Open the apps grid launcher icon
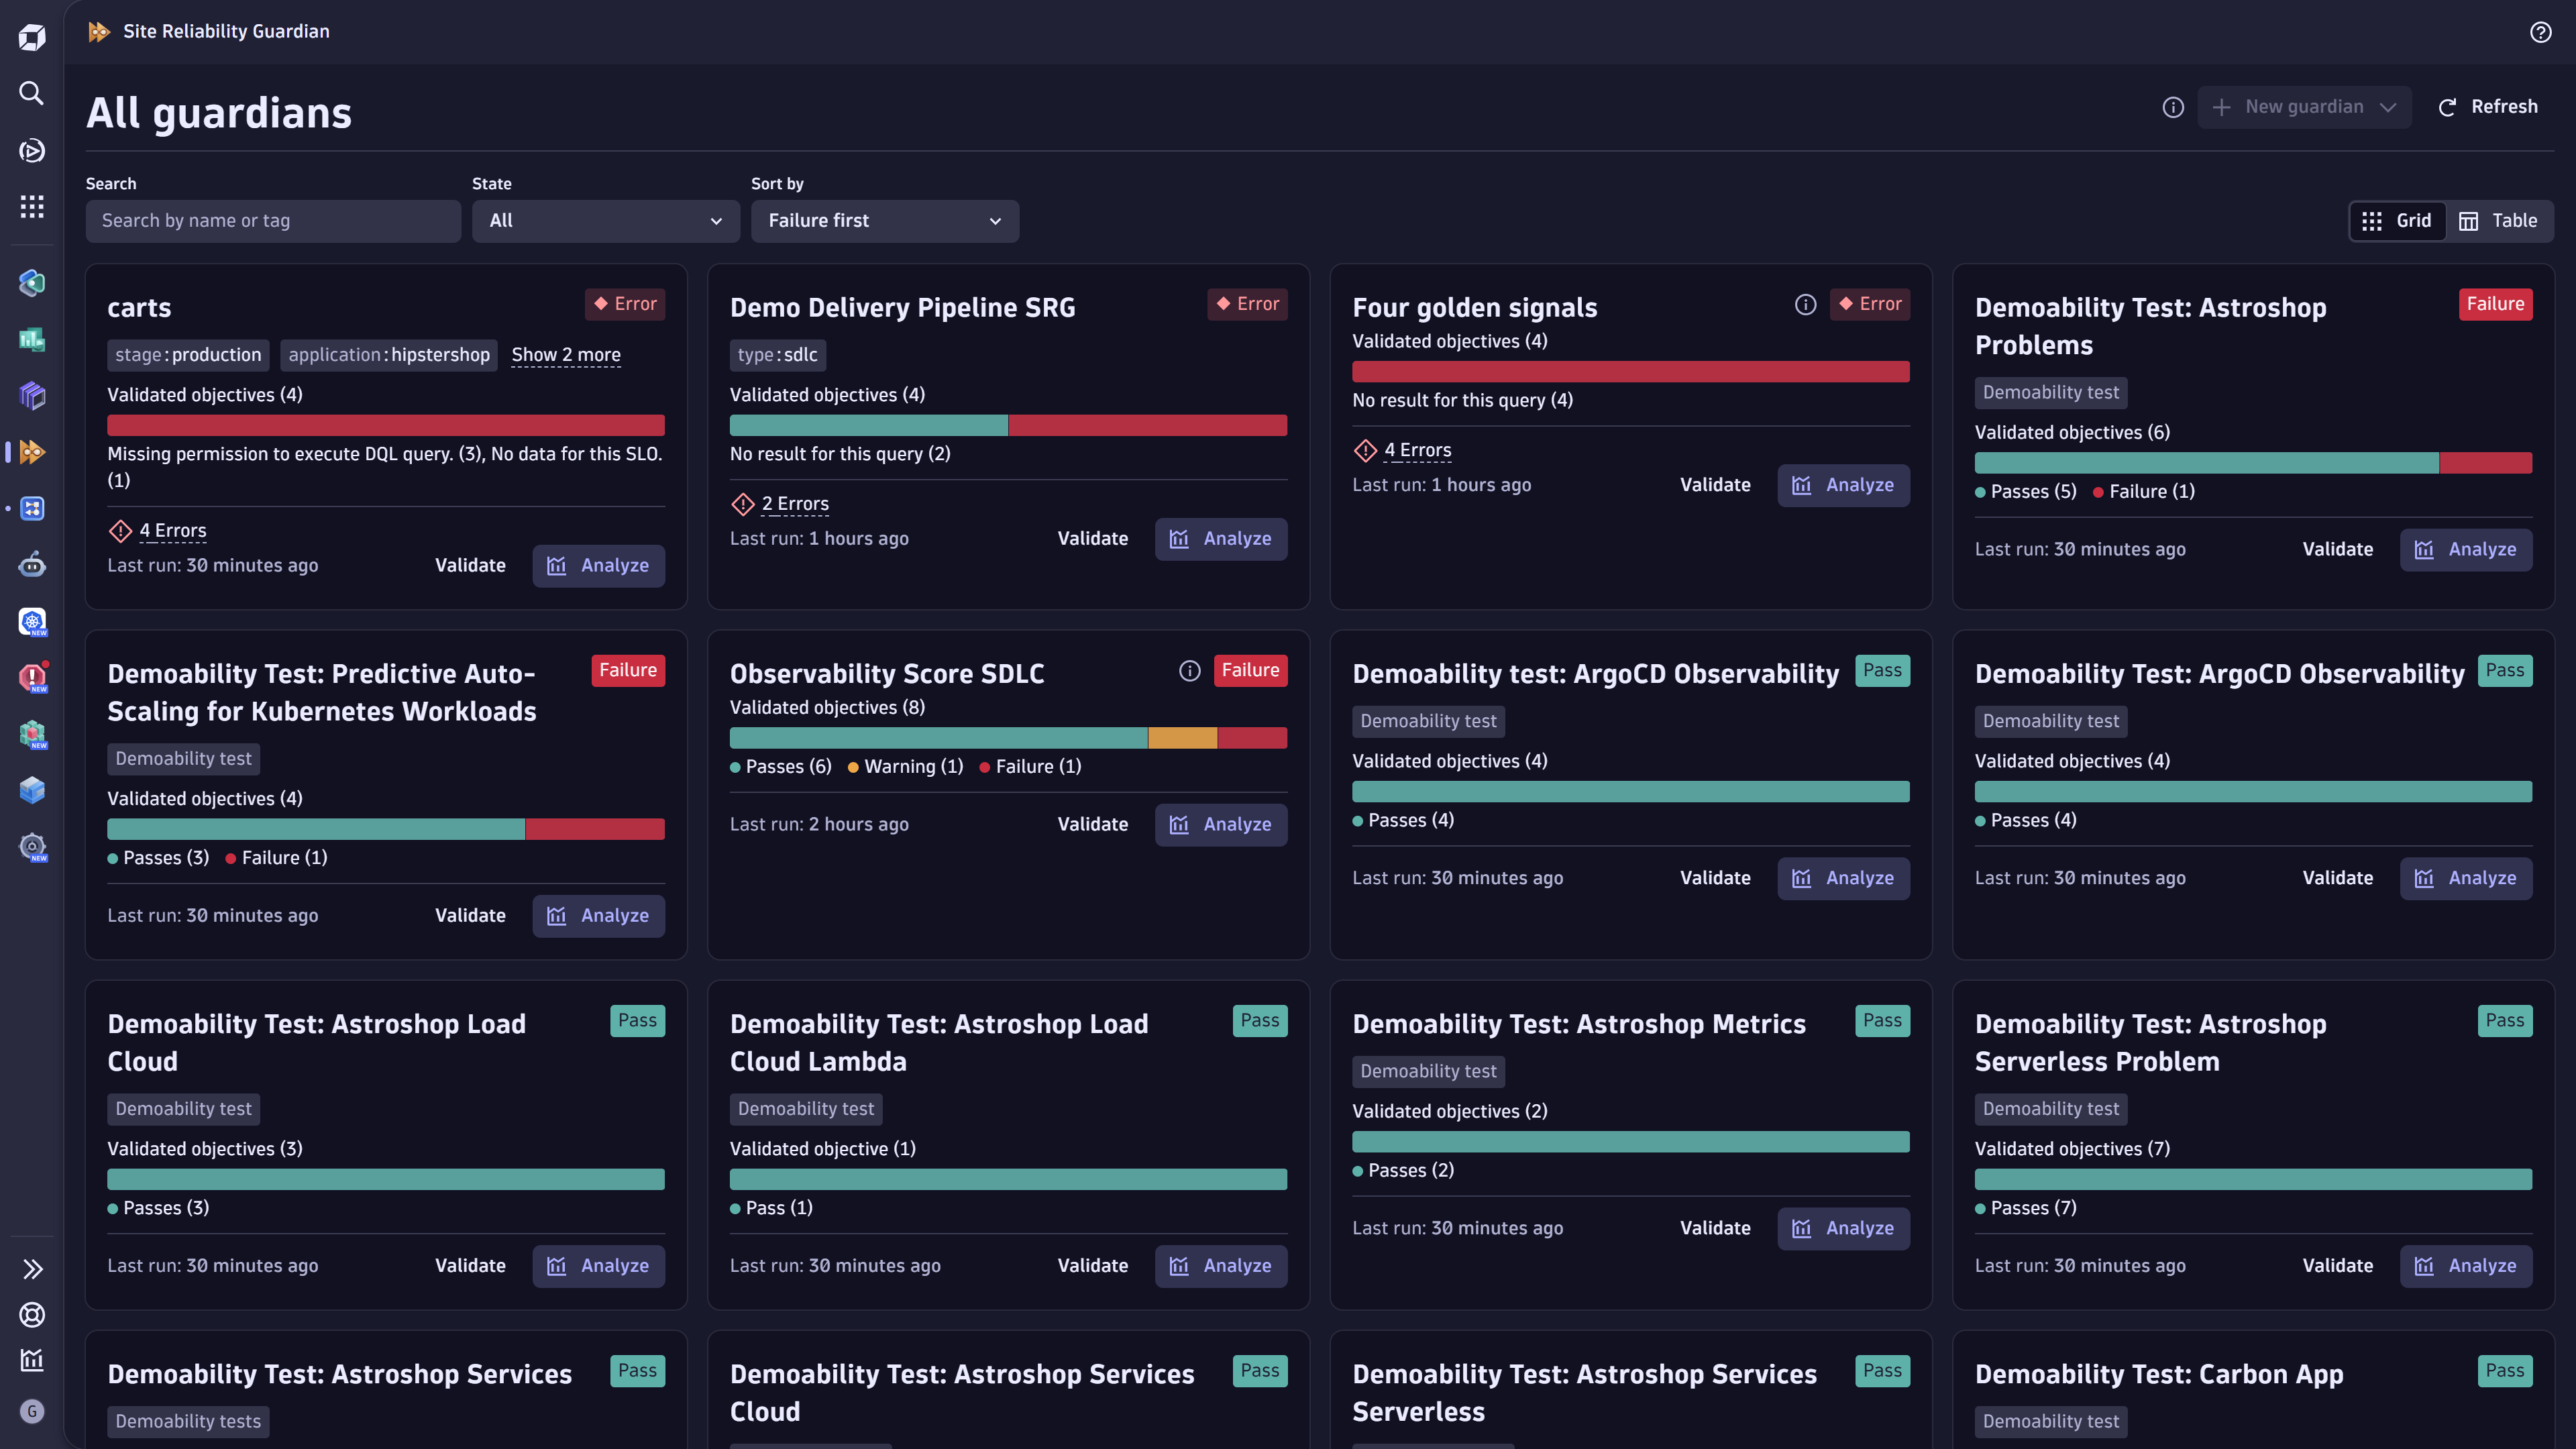This screenshot has width=2576, height=1449. pos(32,206)
